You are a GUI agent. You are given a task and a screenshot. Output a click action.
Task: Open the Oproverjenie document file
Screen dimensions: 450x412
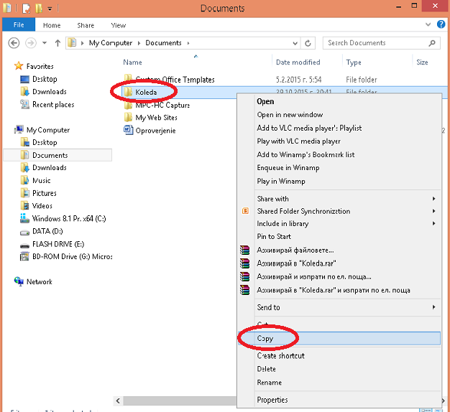[x=155, y=131]
